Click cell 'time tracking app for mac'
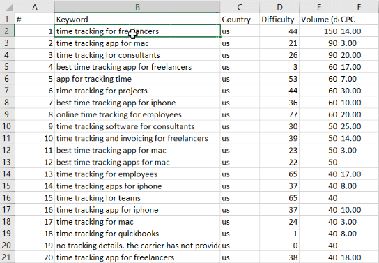This screenshot has height=263, width=379. click(x=137, y=43)
